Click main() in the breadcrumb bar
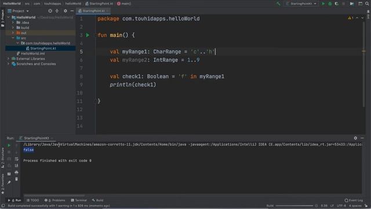The width and height of the screenshot is (371, 209). click(x=124, y=3)
